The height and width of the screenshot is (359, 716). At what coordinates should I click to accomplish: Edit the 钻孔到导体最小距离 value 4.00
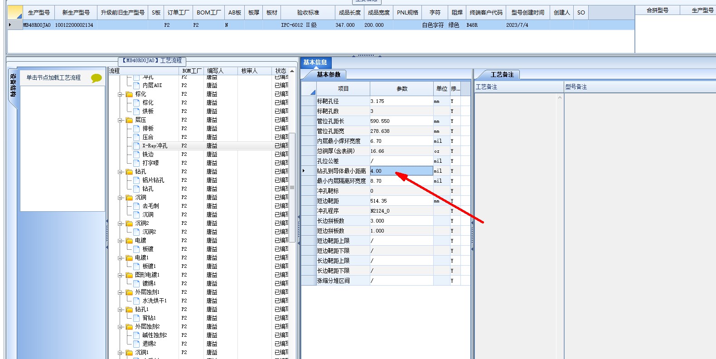coord(402,171)
